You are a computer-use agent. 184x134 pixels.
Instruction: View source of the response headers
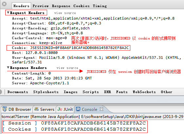tap(67, 68)
